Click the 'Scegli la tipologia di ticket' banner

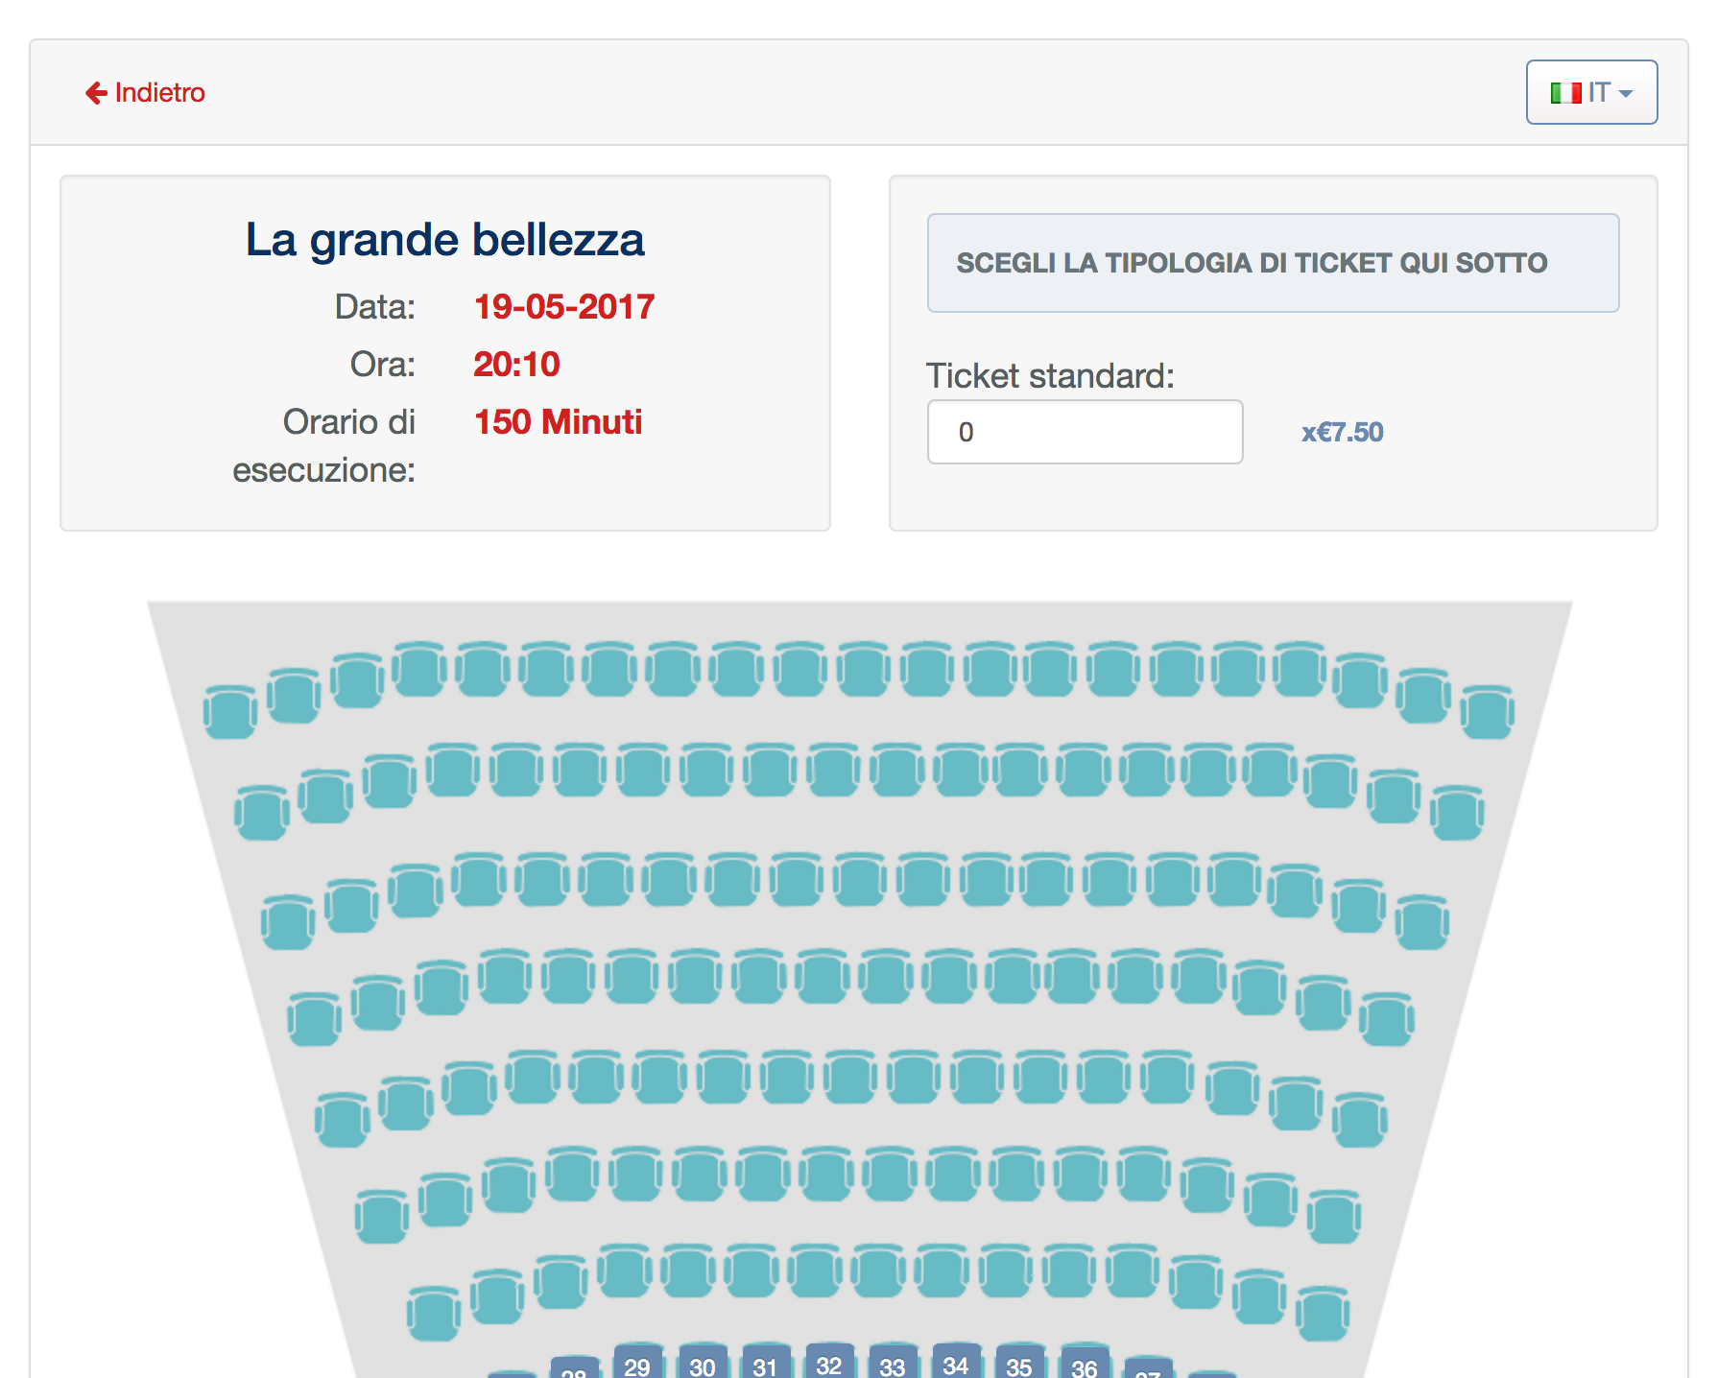point(1273,263)
